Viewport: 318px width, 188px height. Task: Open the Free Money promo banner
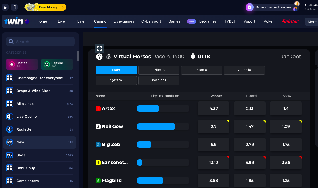pyautogui.click(x=46, y=7)
